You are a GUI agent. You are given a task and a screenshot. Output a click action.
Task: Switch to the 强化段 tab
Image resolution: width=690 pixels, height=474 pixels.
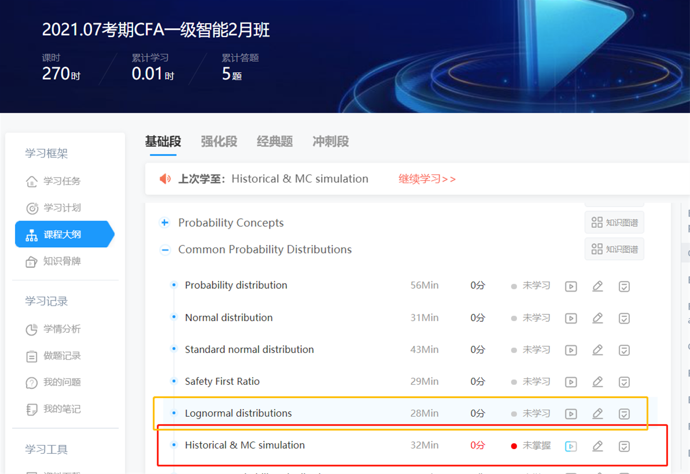[x=219, y=141]
